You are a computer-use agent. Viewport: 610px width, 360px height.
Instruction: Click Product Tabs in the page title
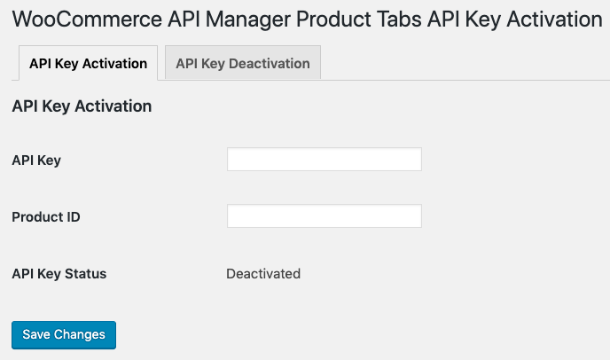pos(358,20)
